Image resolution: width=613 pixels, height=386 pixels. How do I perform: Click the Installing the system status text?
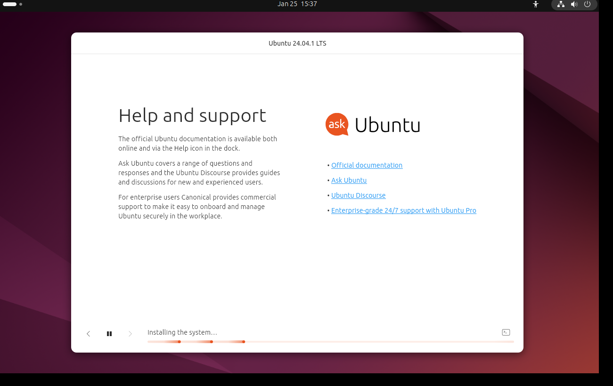[x=182, y=332]
